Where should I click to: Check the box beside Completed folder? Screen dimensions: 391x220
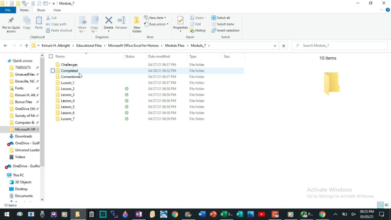[x=53, y=71]
